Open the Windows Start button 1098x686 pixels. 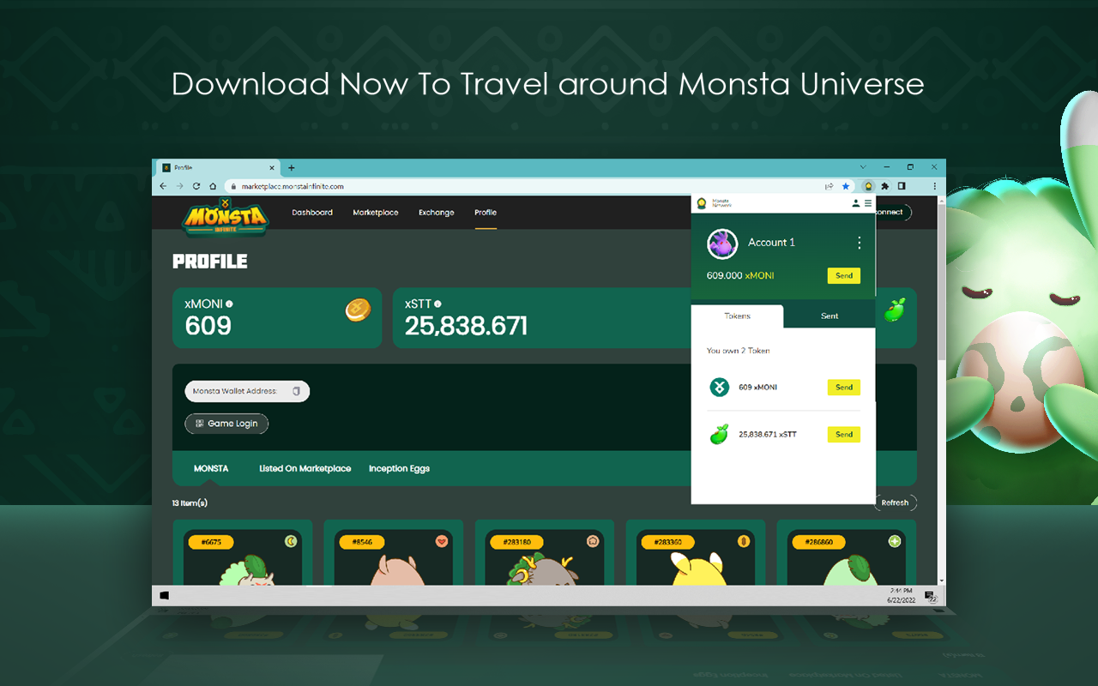164,595
